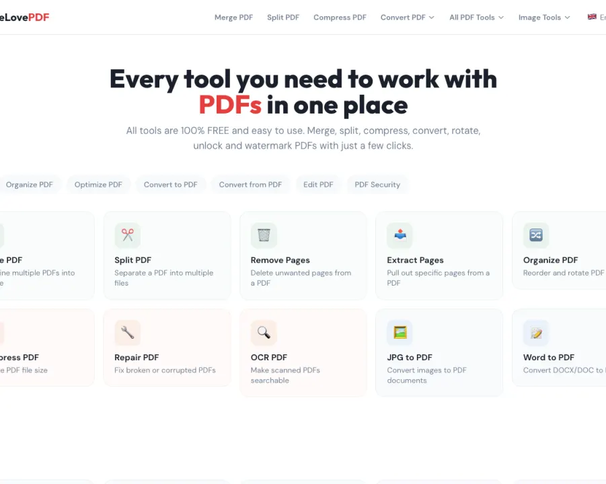Click the scissors icon on Split PDF card
Screen dimensions: 606x484
point(128,235)
